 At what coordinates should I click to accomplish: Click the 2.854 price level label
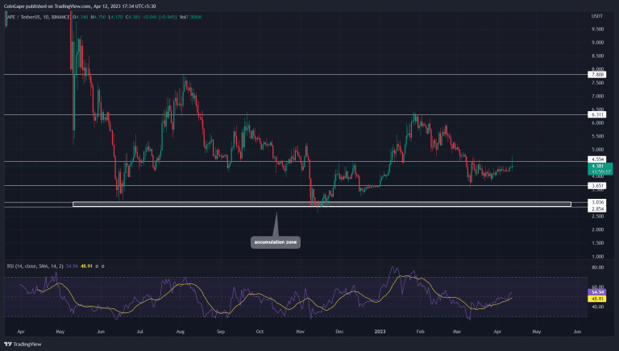point(598,208)
